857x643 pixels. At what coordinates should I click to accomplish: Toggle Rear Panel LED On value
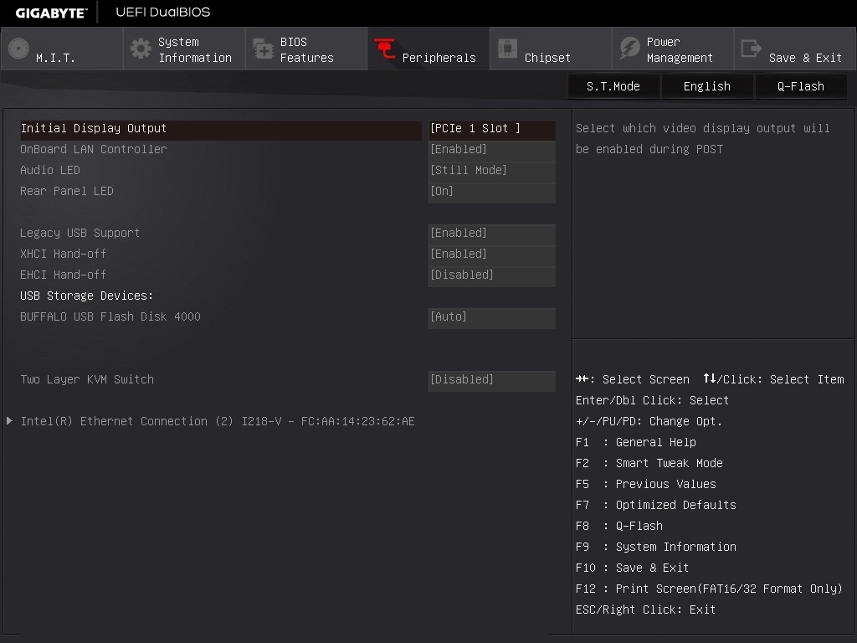(492, 192)
